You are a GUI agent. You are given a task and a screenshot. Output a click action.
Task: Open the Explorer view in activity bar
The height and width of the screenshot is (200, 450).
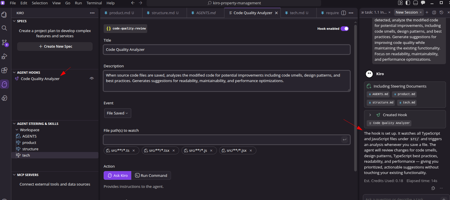point(4,14)
